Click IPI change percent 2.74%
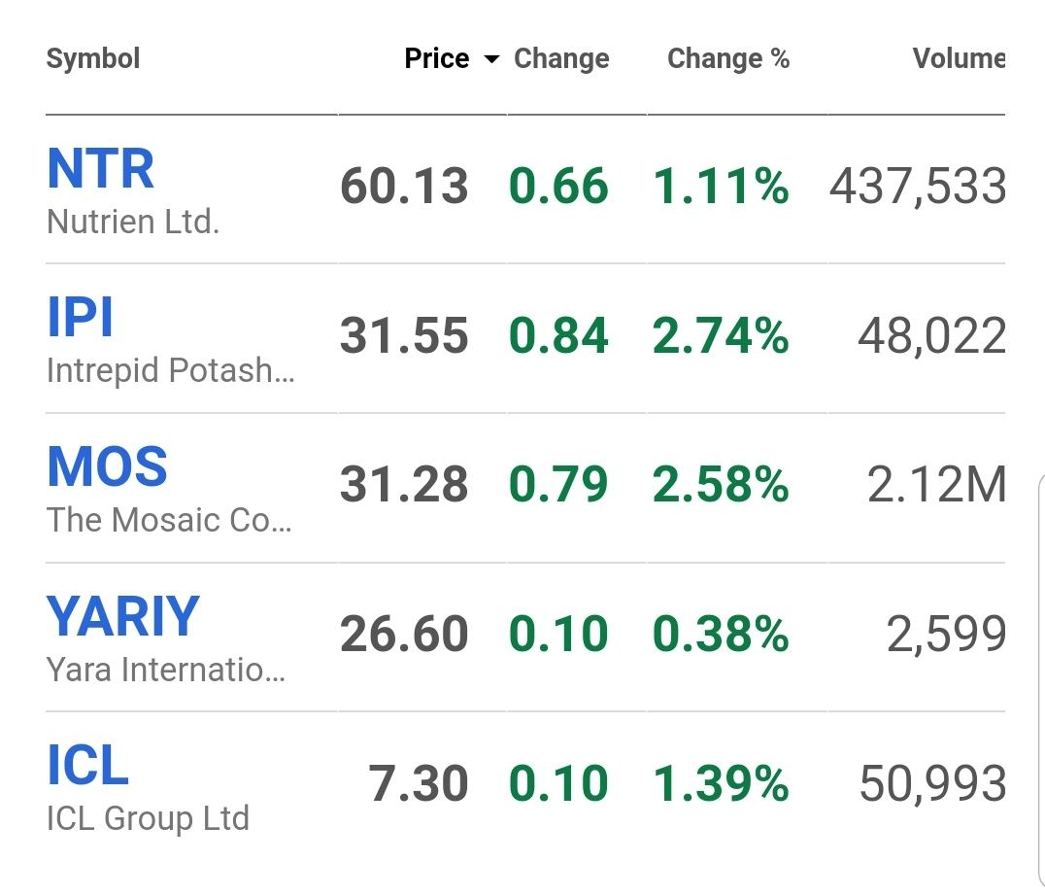 point(721,336)
